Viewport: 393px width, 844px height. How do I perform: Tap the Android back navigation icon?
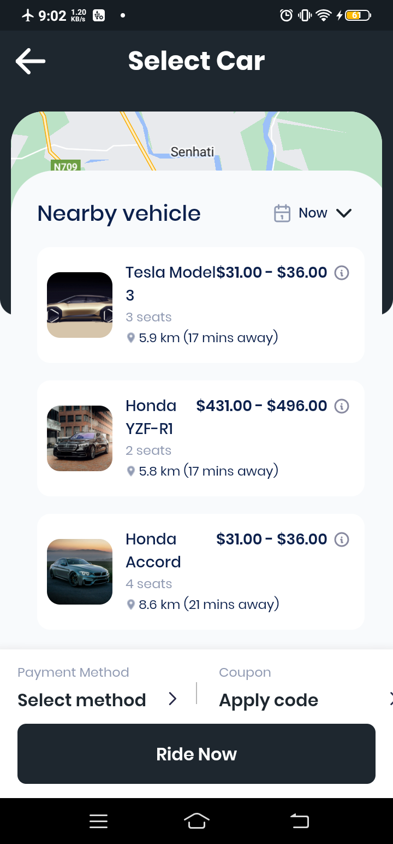coord(299,820)
